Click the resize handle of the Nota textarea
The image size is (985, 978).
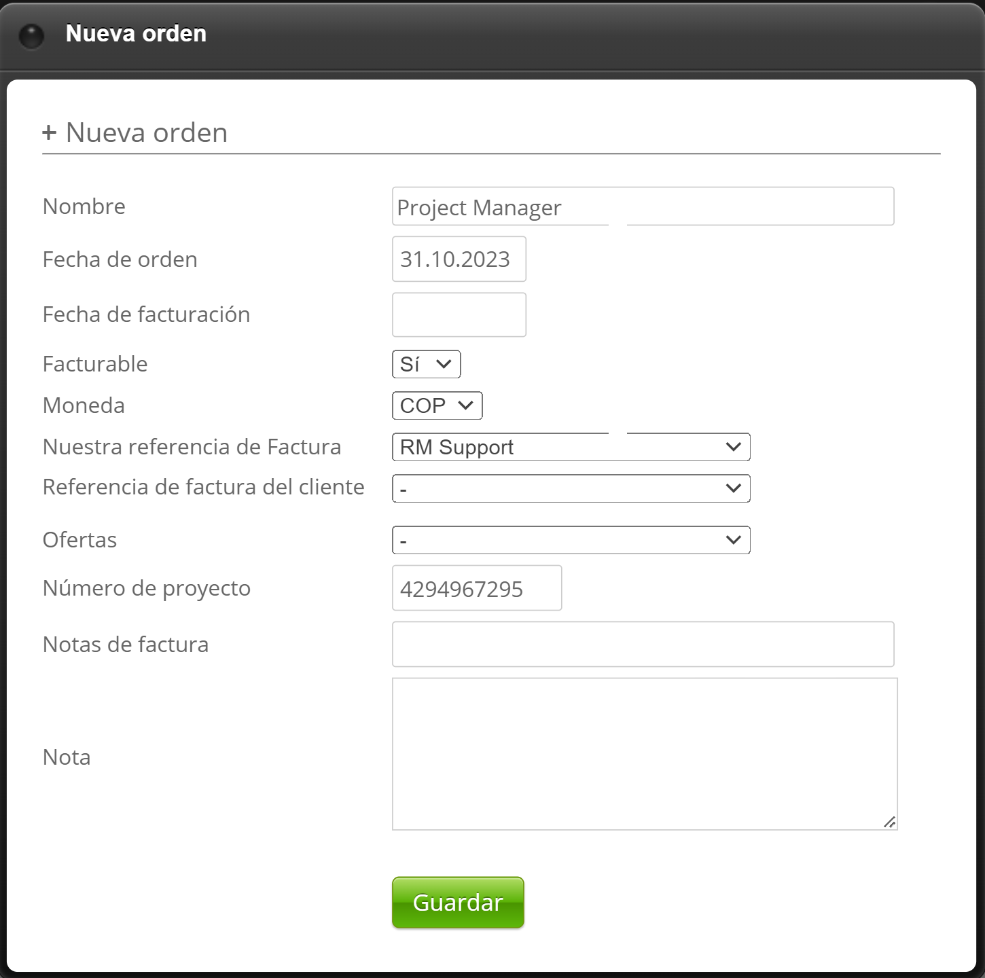click(x=889, y=822)
